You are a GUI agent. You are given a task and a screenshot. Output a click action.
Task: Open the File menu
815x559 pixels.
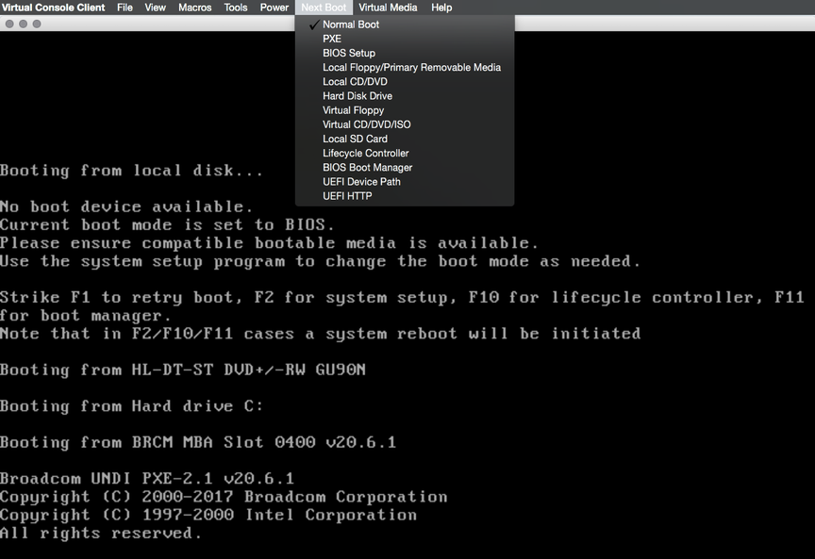[125, 8]
